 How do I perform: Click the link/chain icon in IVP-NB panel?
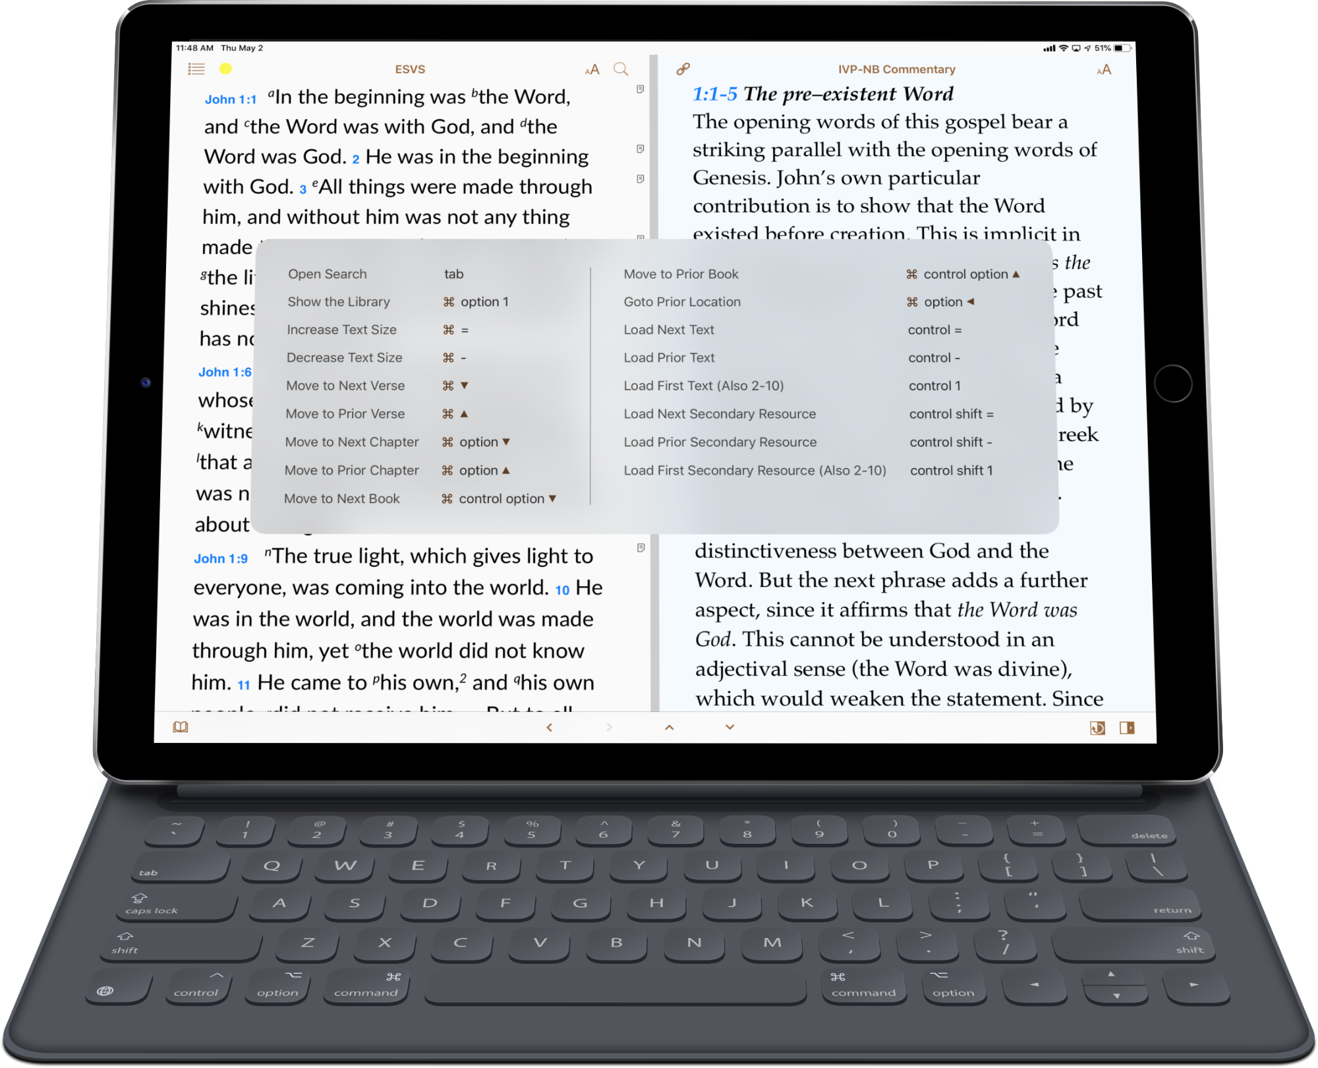(x=683, y=69)
